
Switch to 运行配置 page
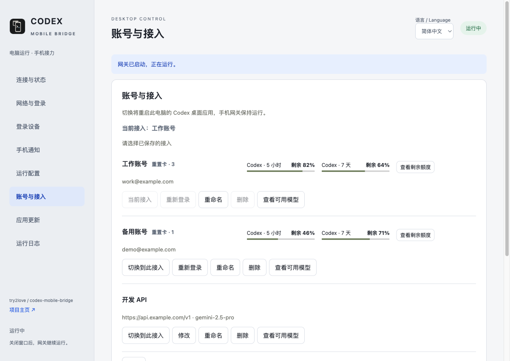point(47,173)
